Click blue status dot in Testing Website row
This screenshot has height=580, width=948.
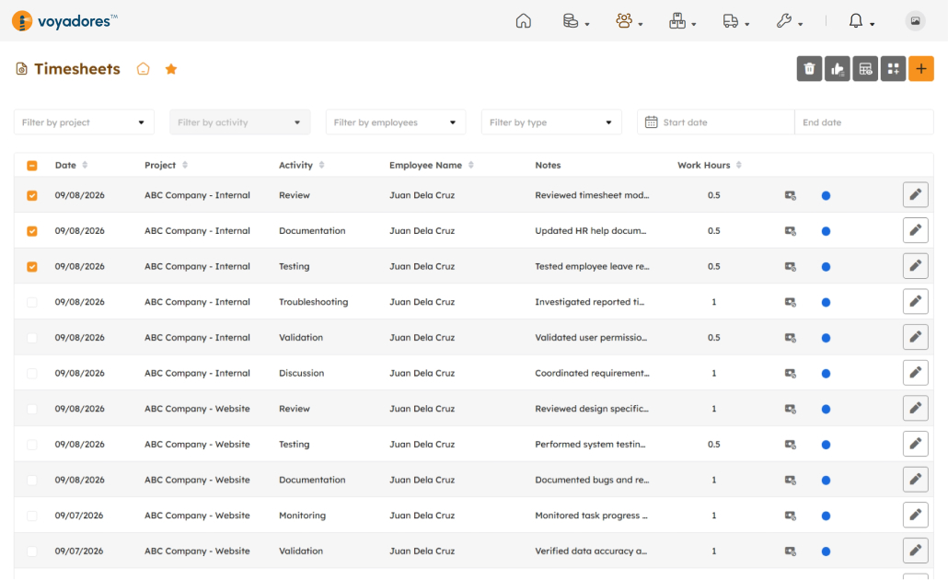[826, 445]
